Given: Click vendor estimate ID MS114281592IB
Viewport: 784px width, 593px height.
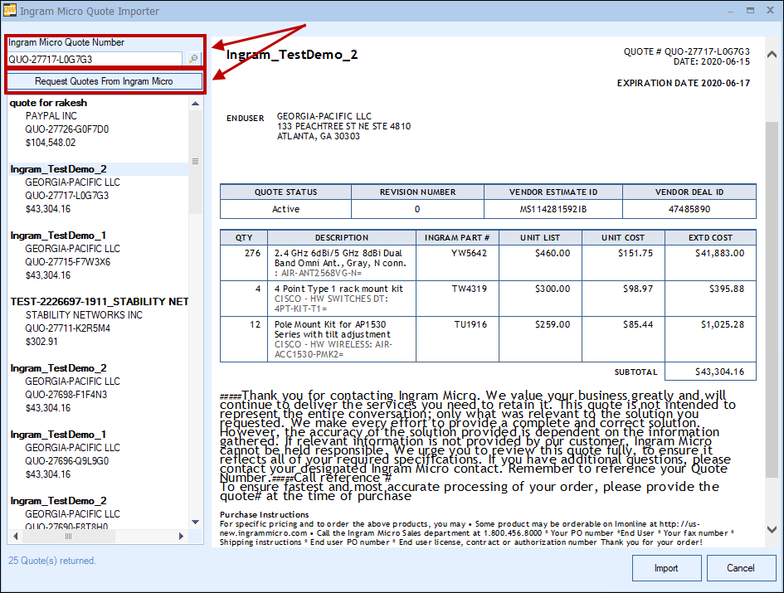Looking at the screenshot, I should 553,209.
